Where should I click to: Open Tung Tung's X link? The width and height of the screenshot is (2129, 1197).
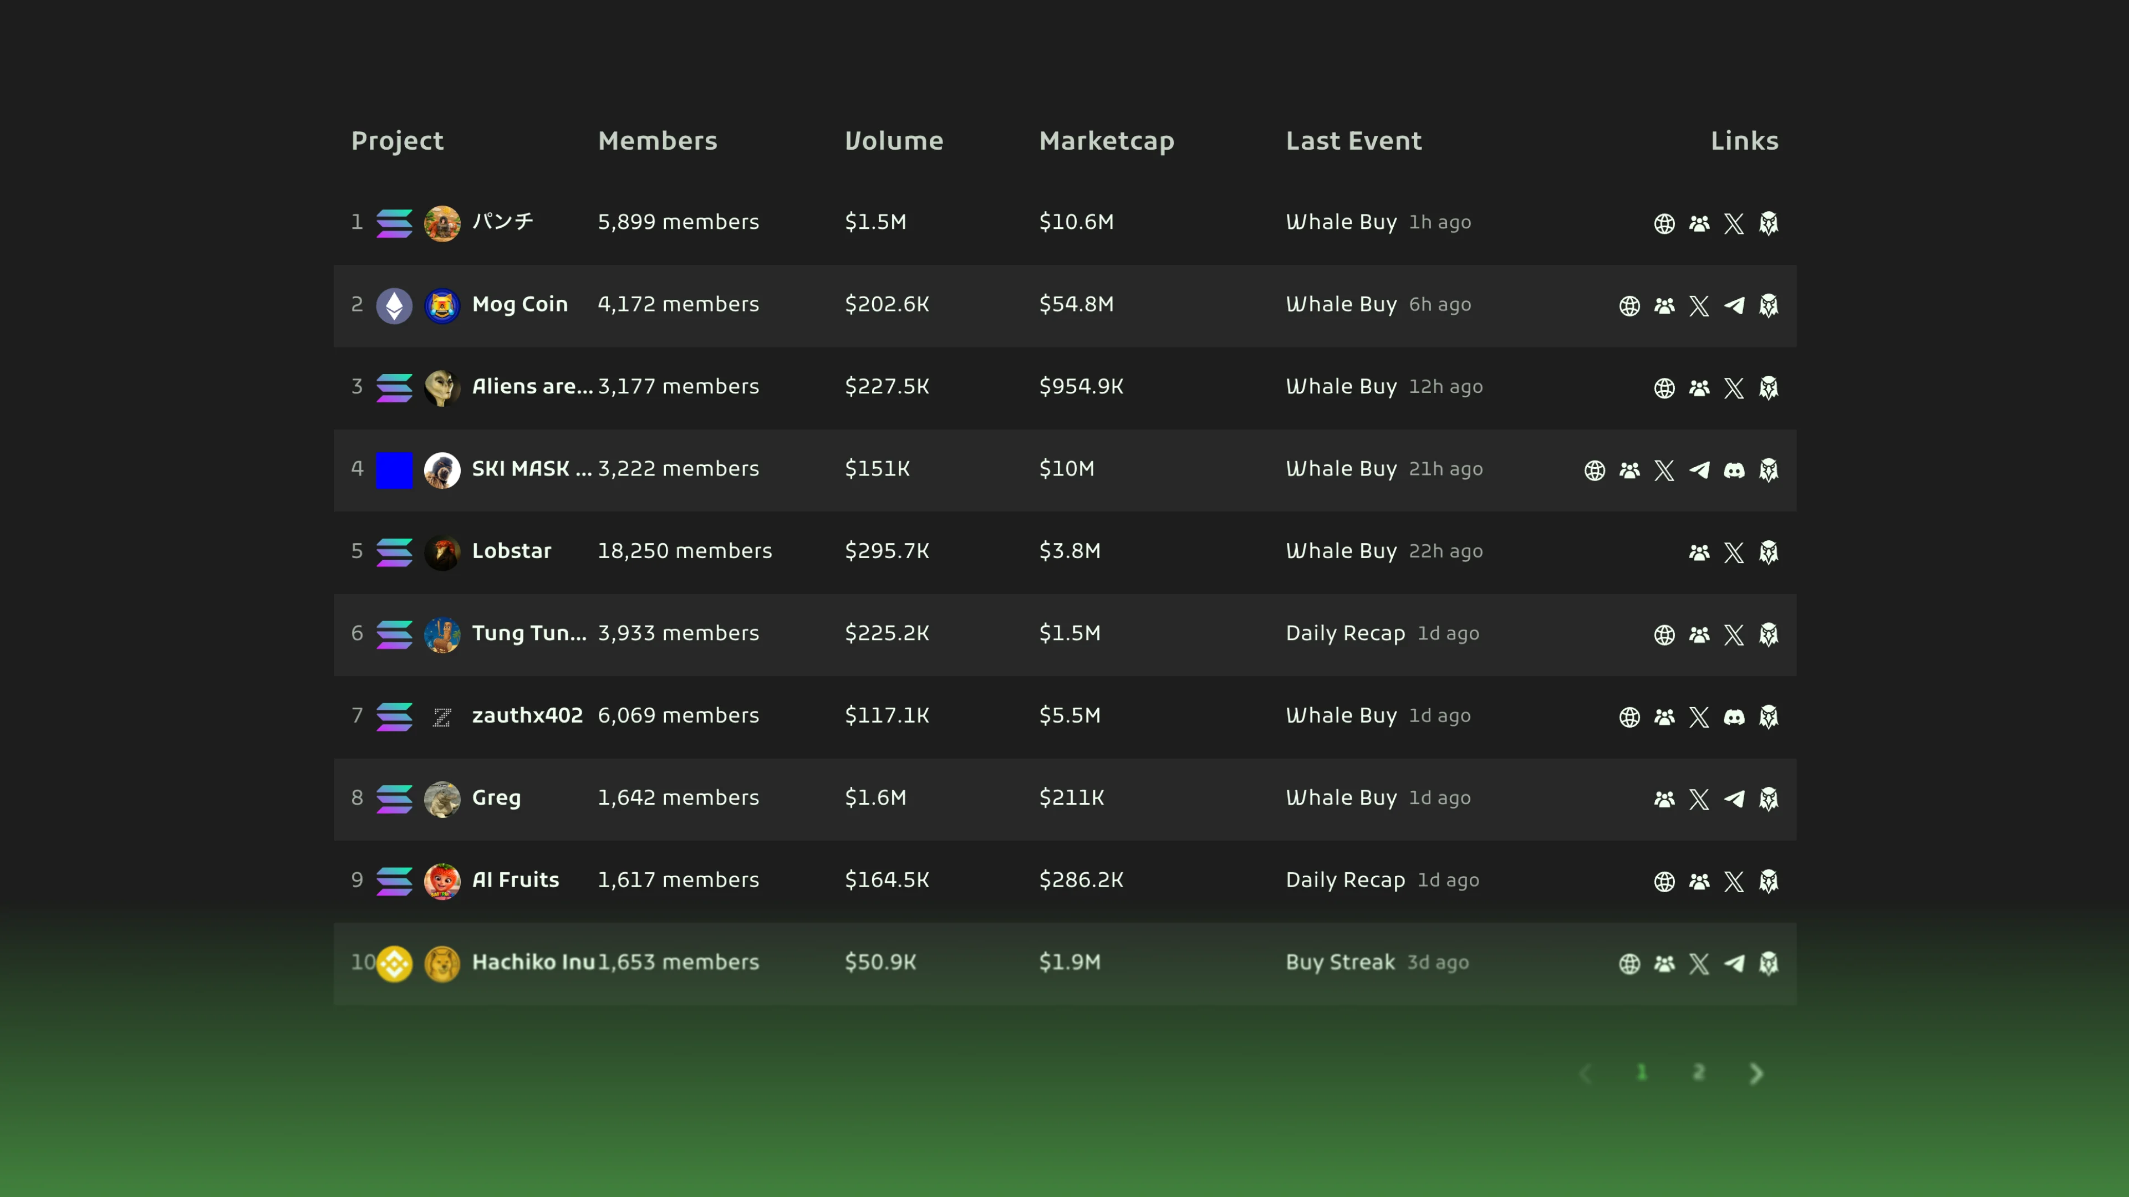pyautogui.click(x=1734, y=635)
